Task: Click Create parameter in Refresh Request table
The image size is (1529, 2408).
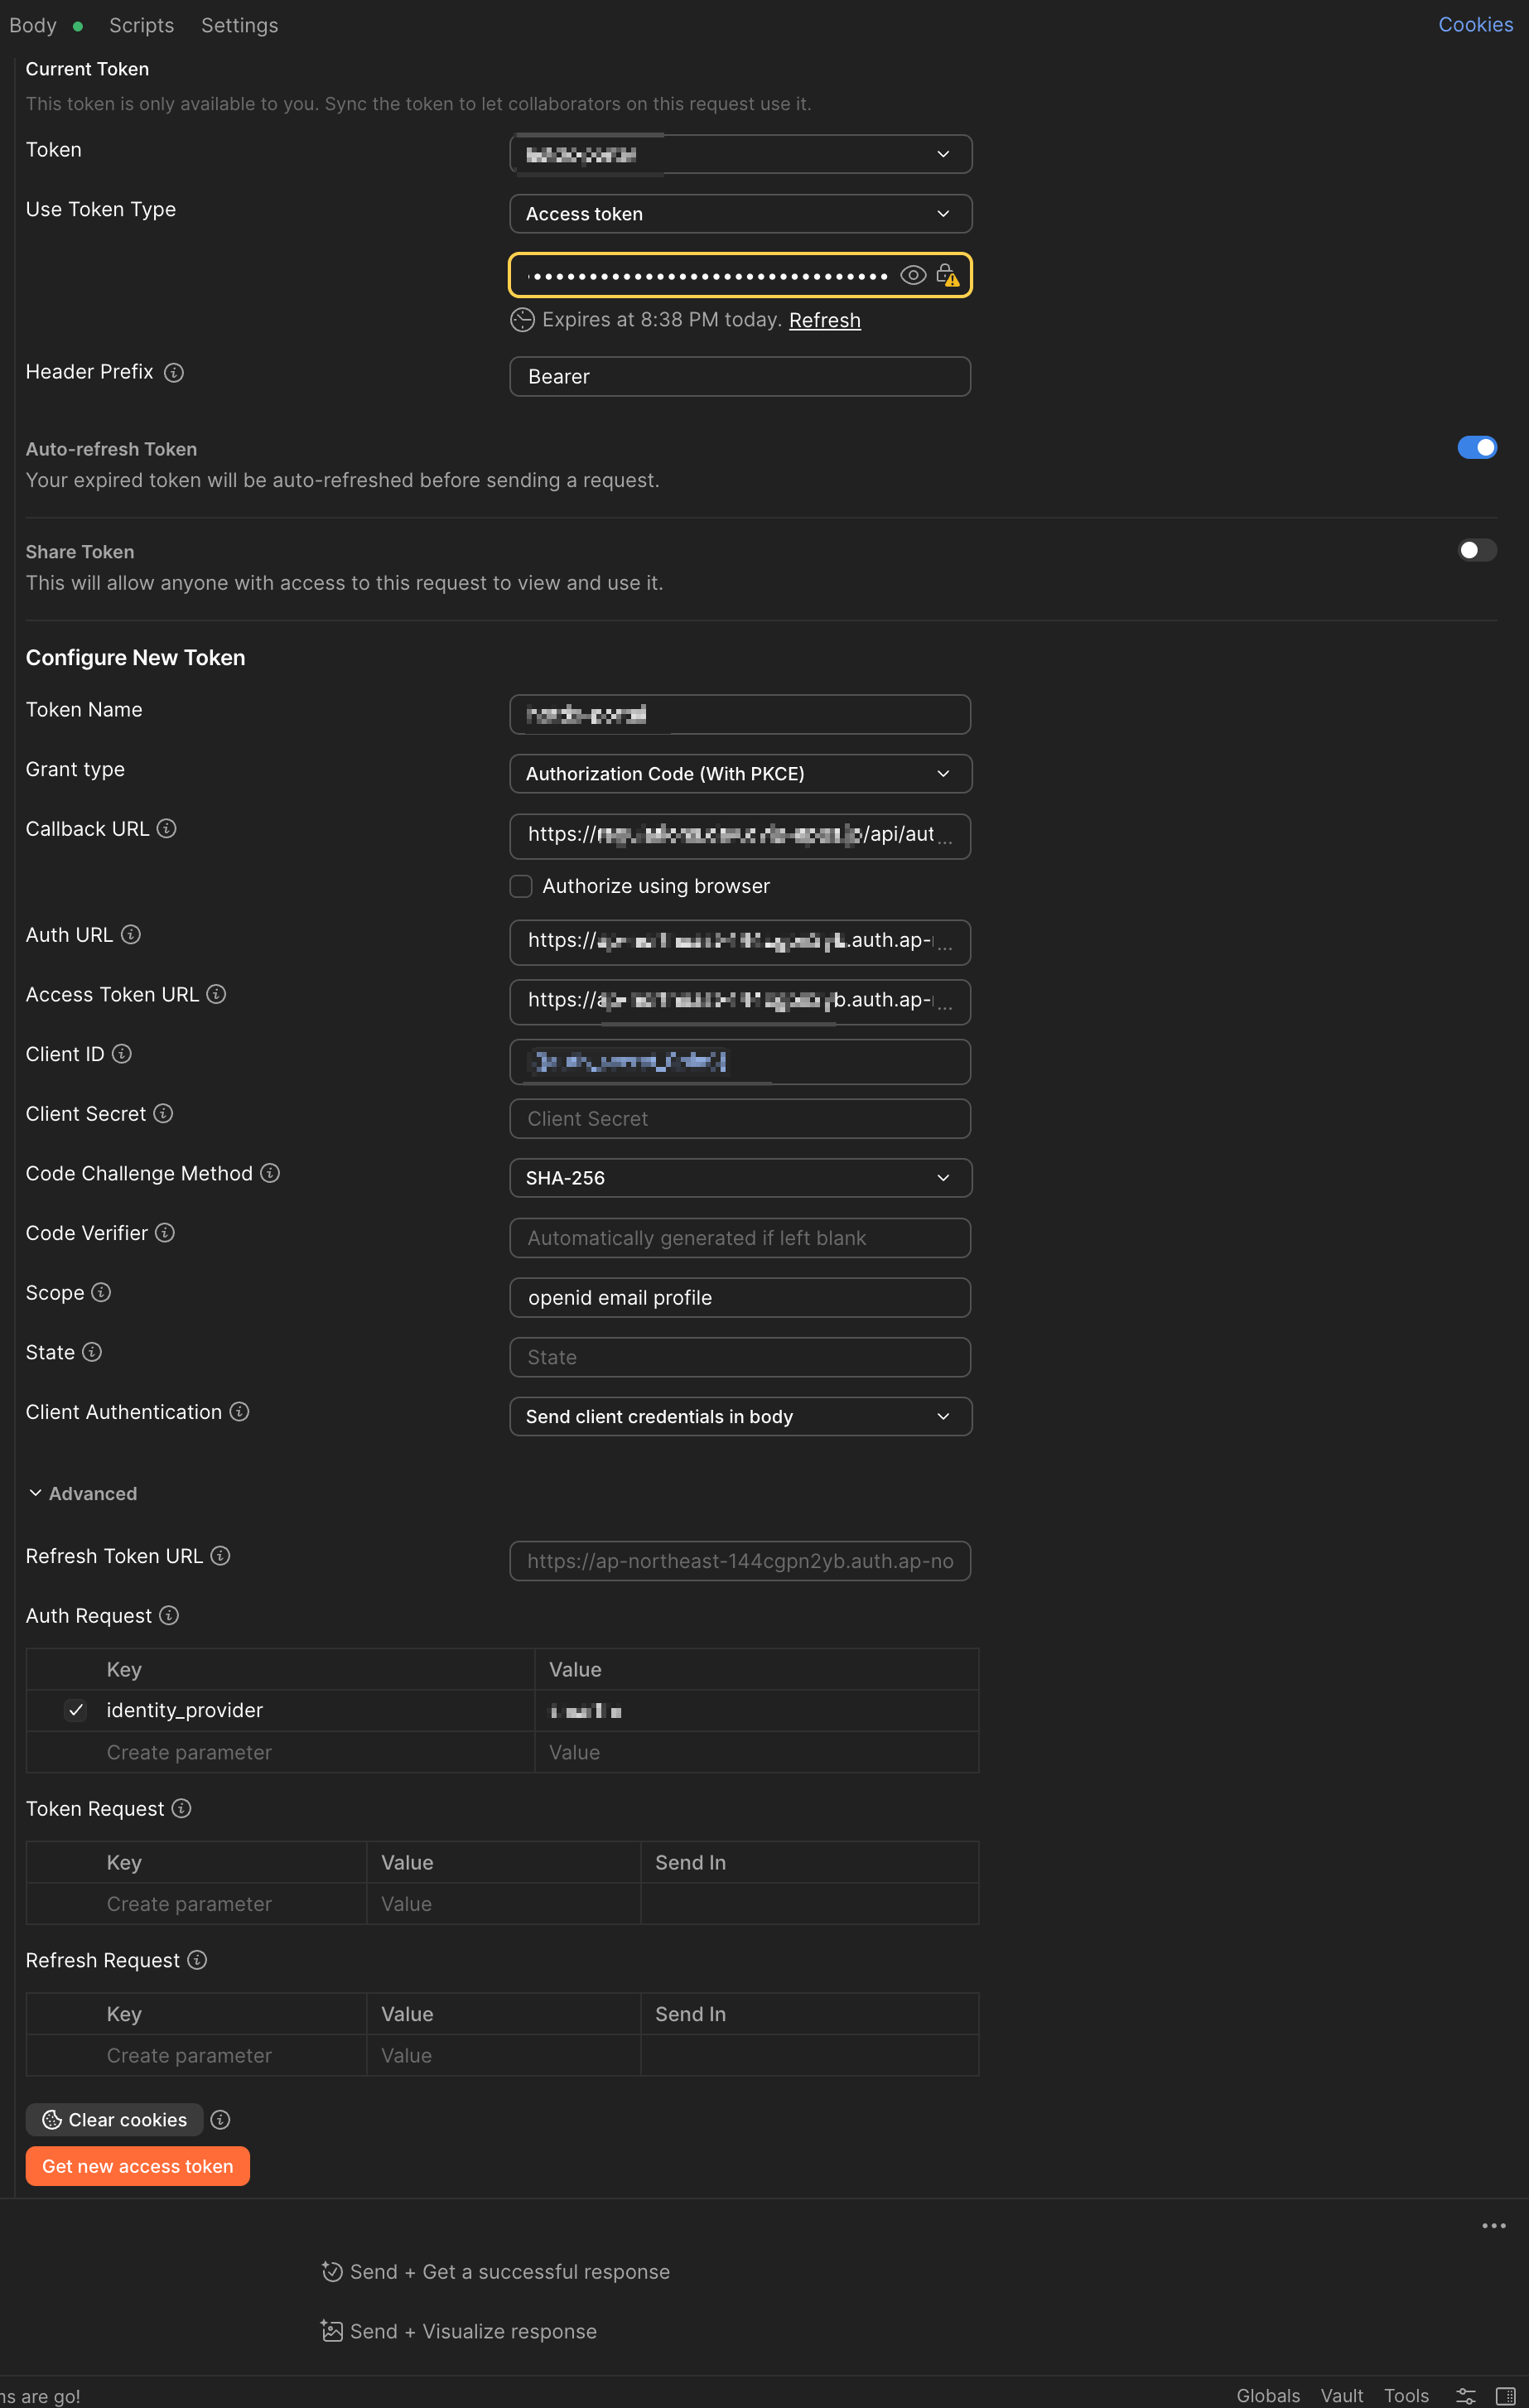Action: click(x=189, y=2055)
